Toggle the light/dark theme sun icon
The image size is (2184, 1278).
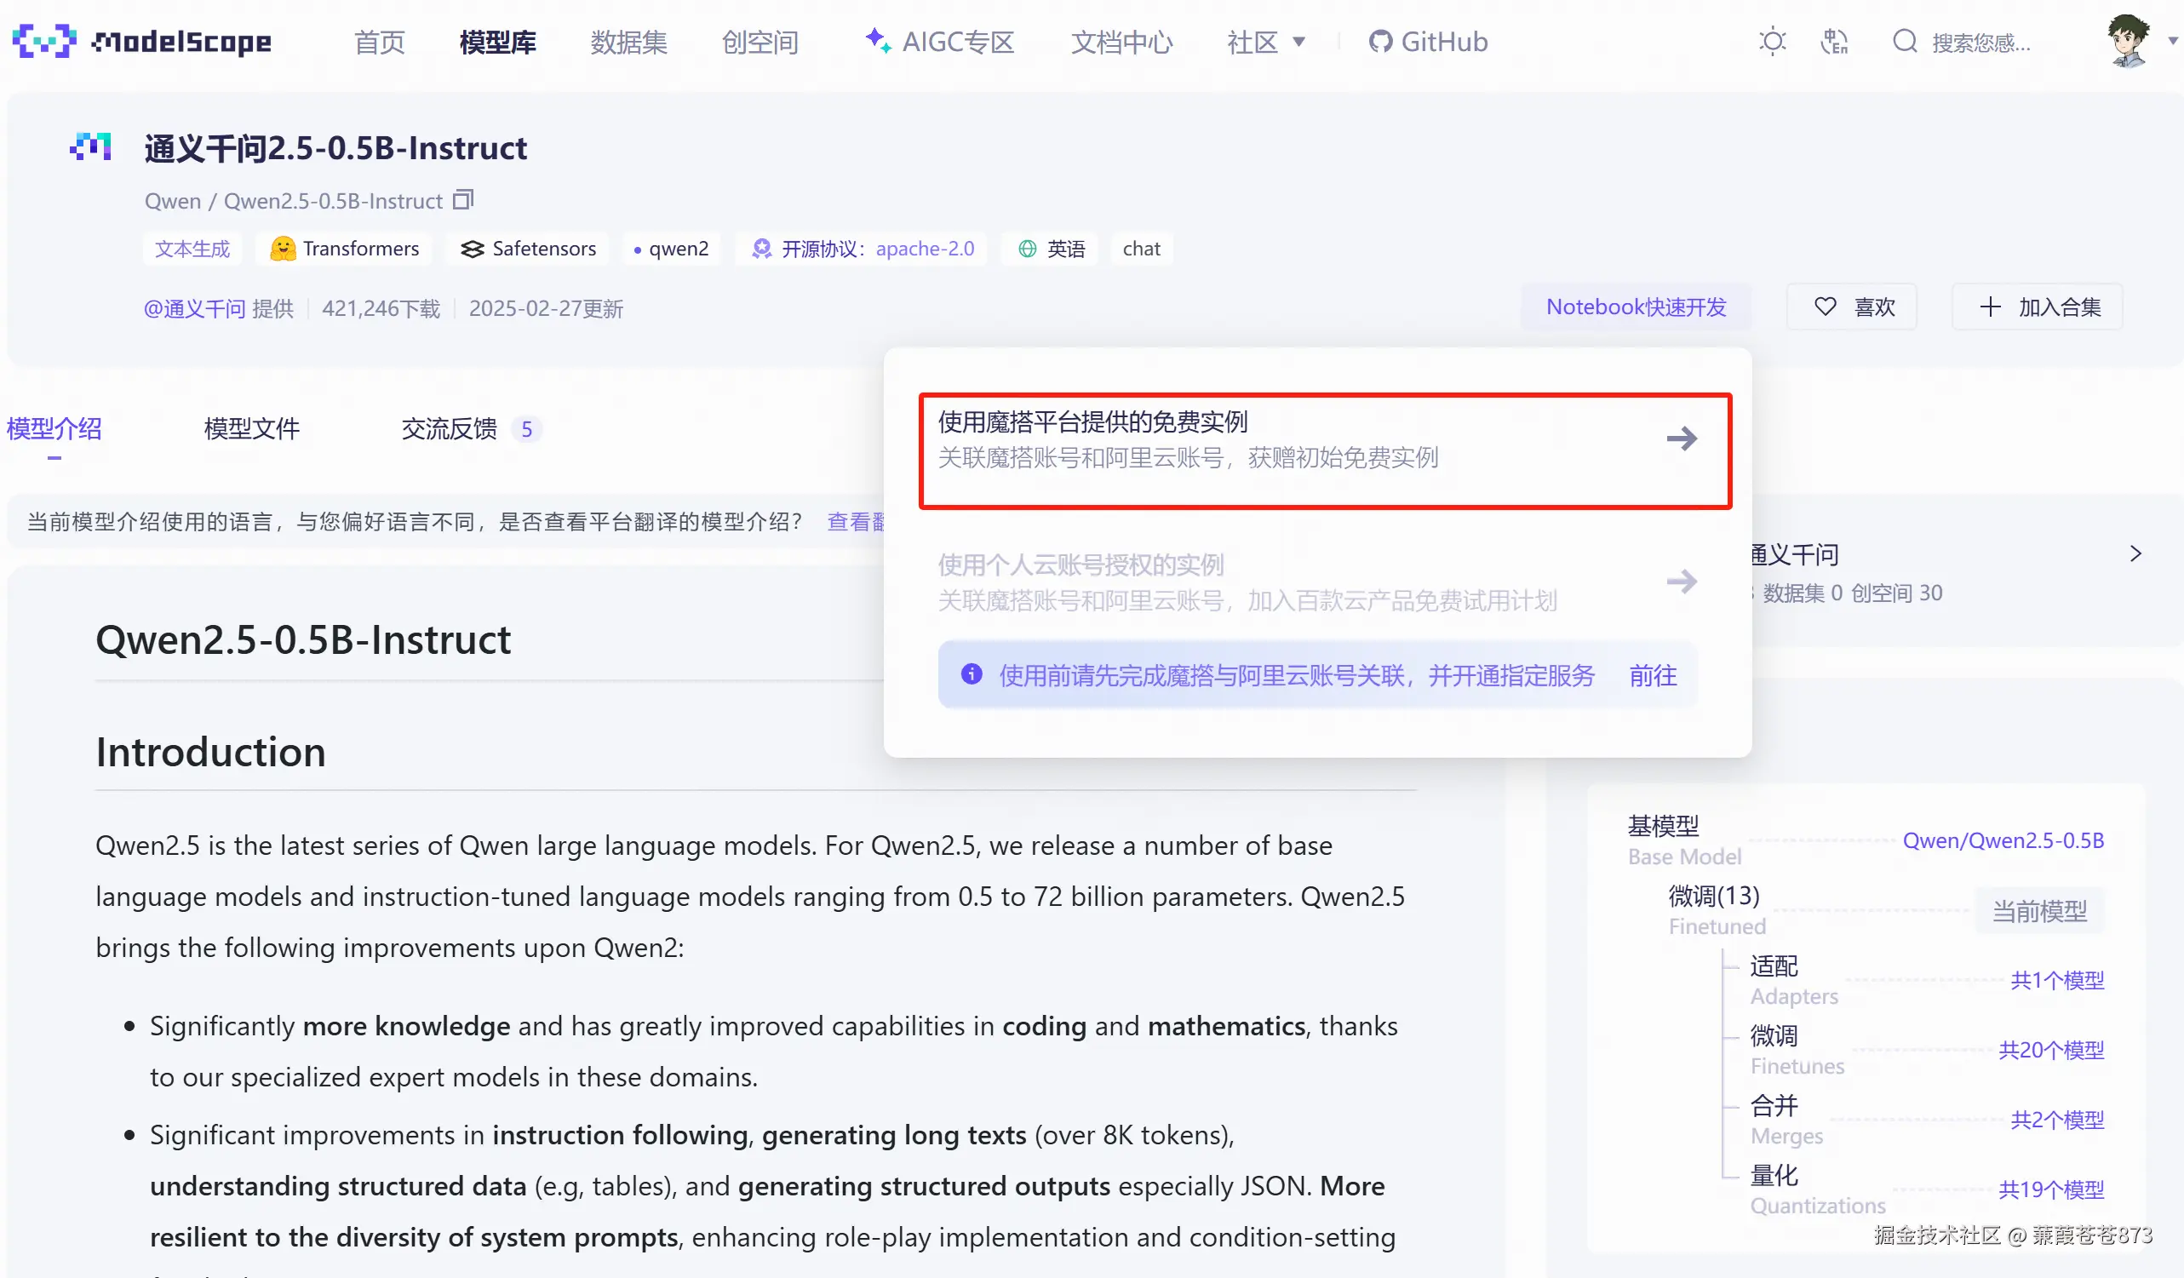pos(1773,41)
